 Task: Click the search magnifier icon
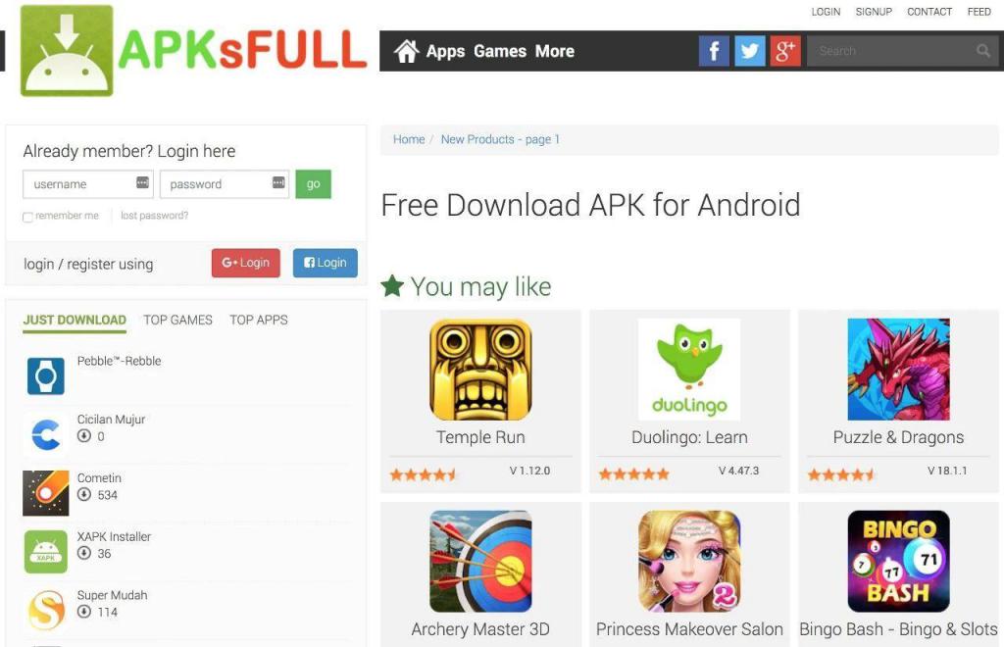click(x=982, y=51)
